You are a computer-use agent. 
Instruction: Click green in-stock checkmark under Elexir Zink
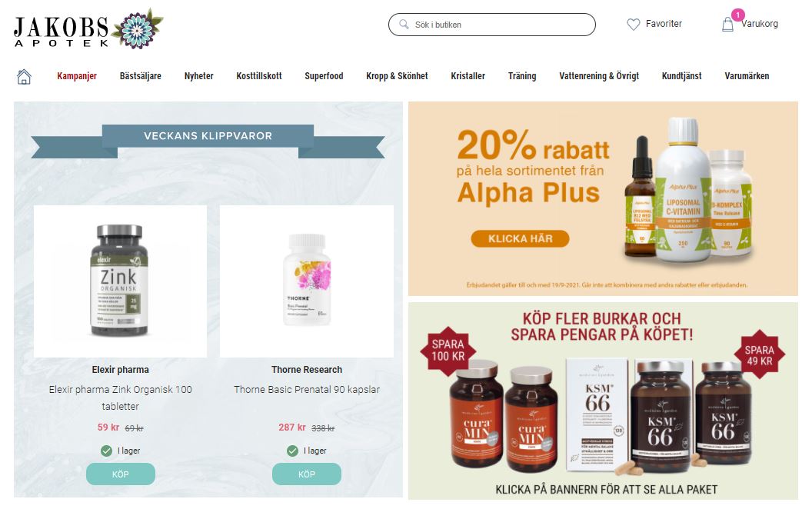click(x=106, y=451)
